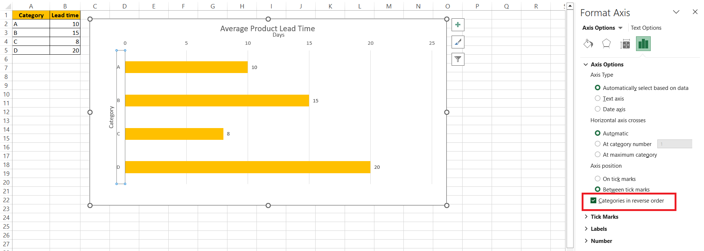Expand the Tick Marks section

tap(586, 217)
